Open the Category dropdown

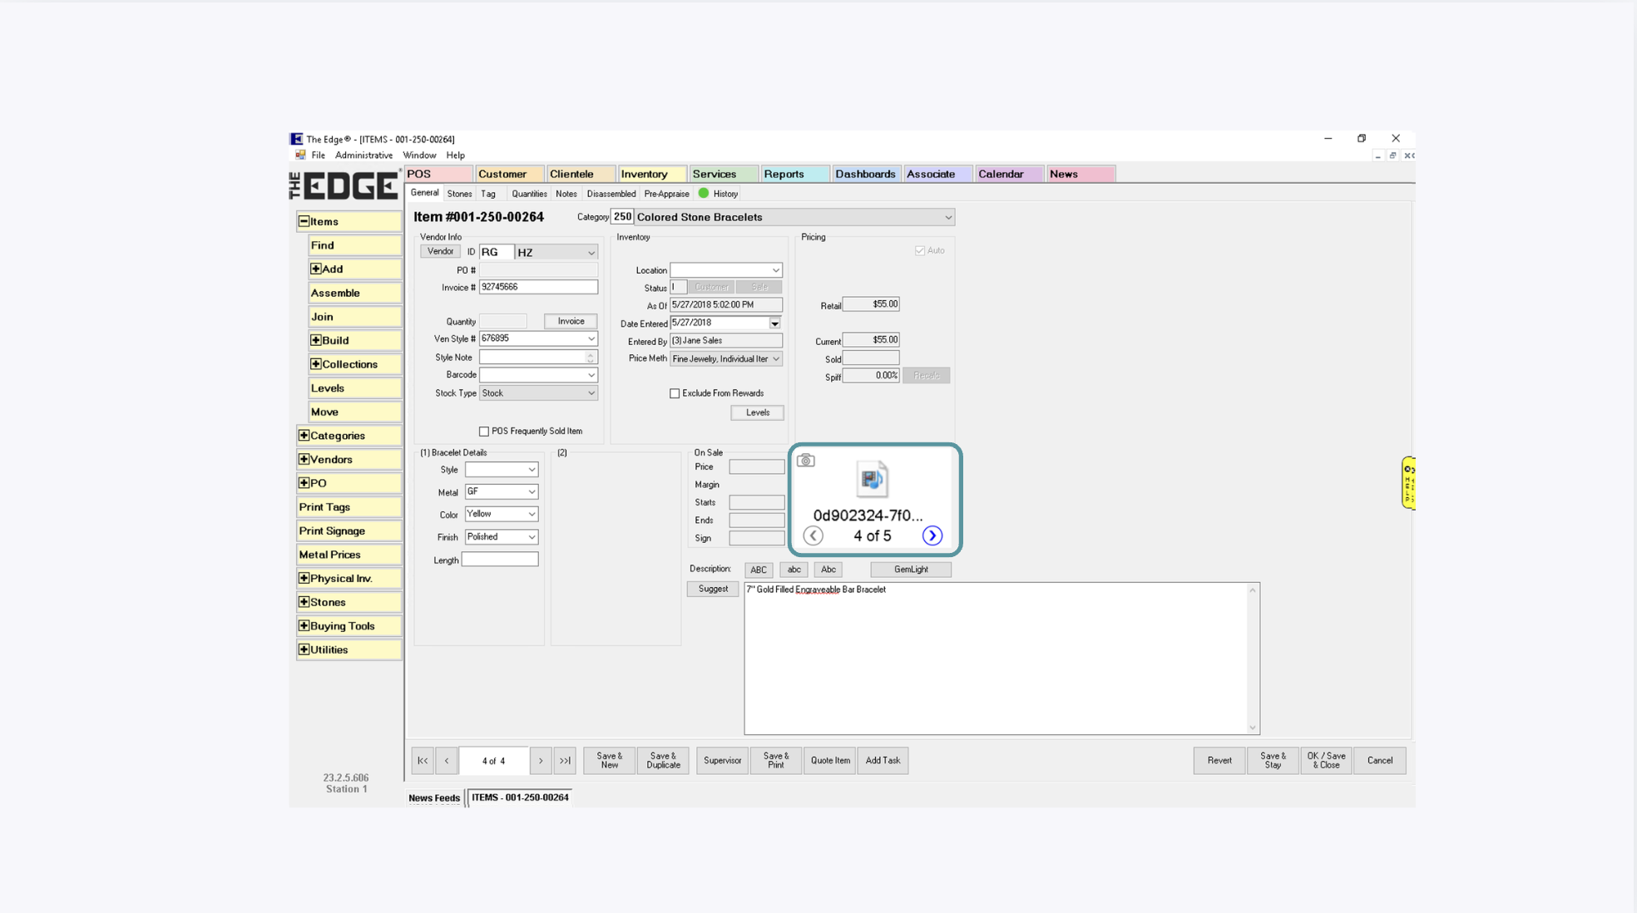[x=947, y=217]
